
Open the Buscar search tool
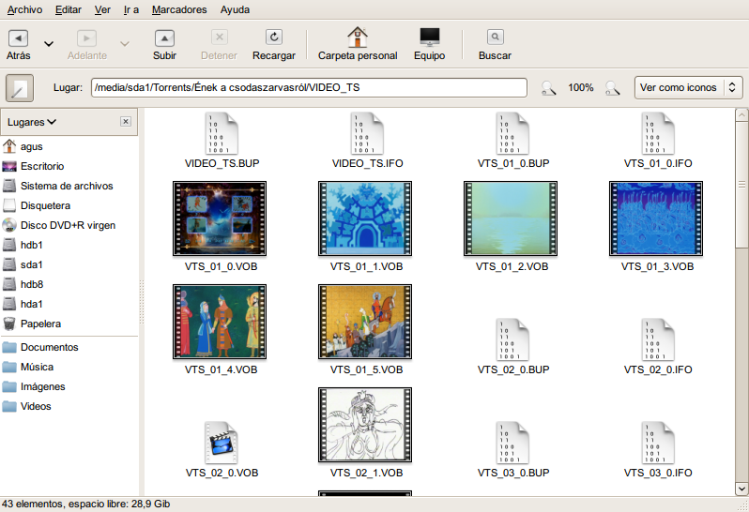click(495, 38)
